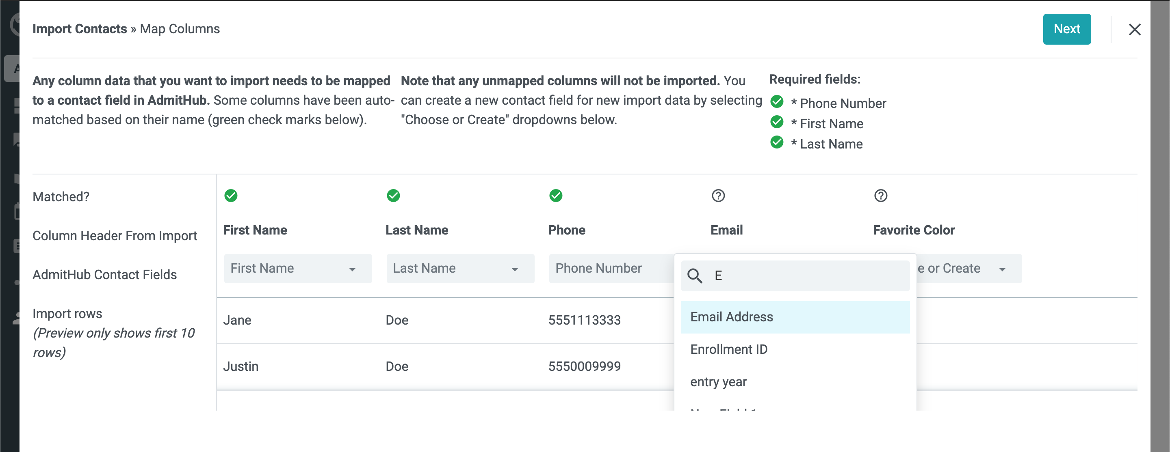Click the Column Header From Import label
1170x452 pixels.
click(x=115, y=236)
